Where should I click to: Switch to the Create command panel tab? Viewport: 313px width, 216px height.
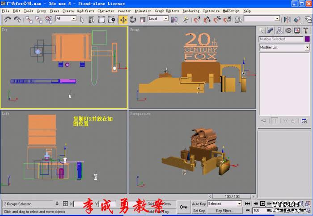pos(262,30)
